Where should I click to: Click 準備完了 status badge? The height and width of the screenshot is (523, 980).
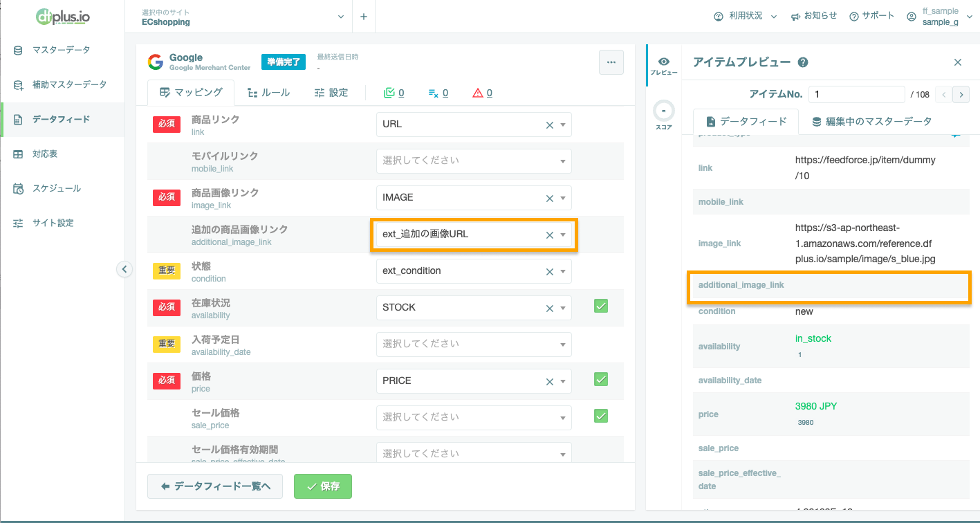284,62
